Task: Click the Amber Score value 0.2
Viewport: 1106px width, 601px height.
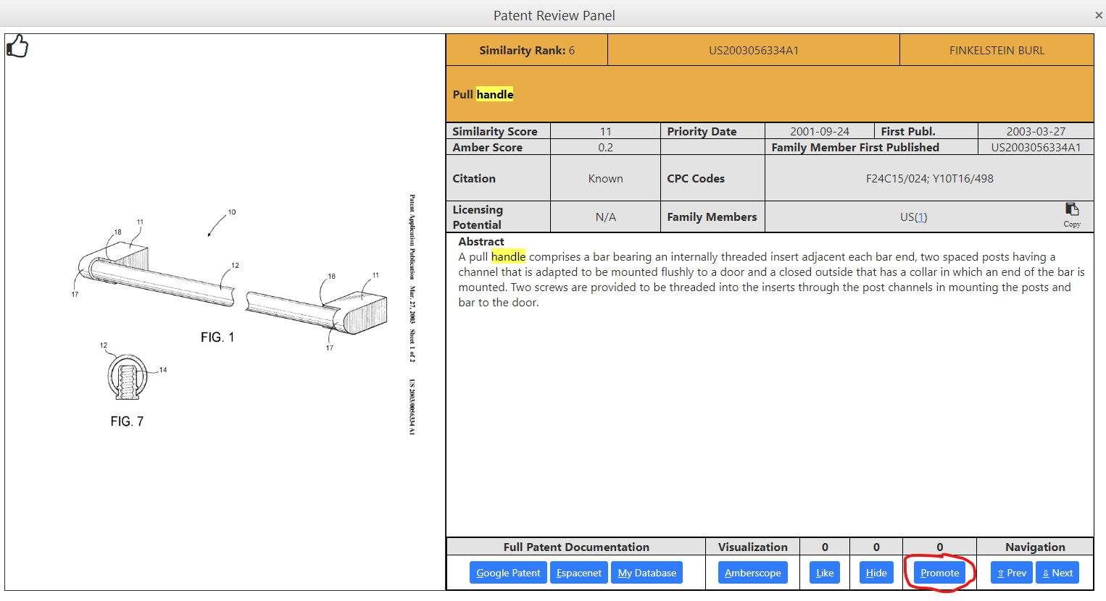Action: tap(606, 147)
